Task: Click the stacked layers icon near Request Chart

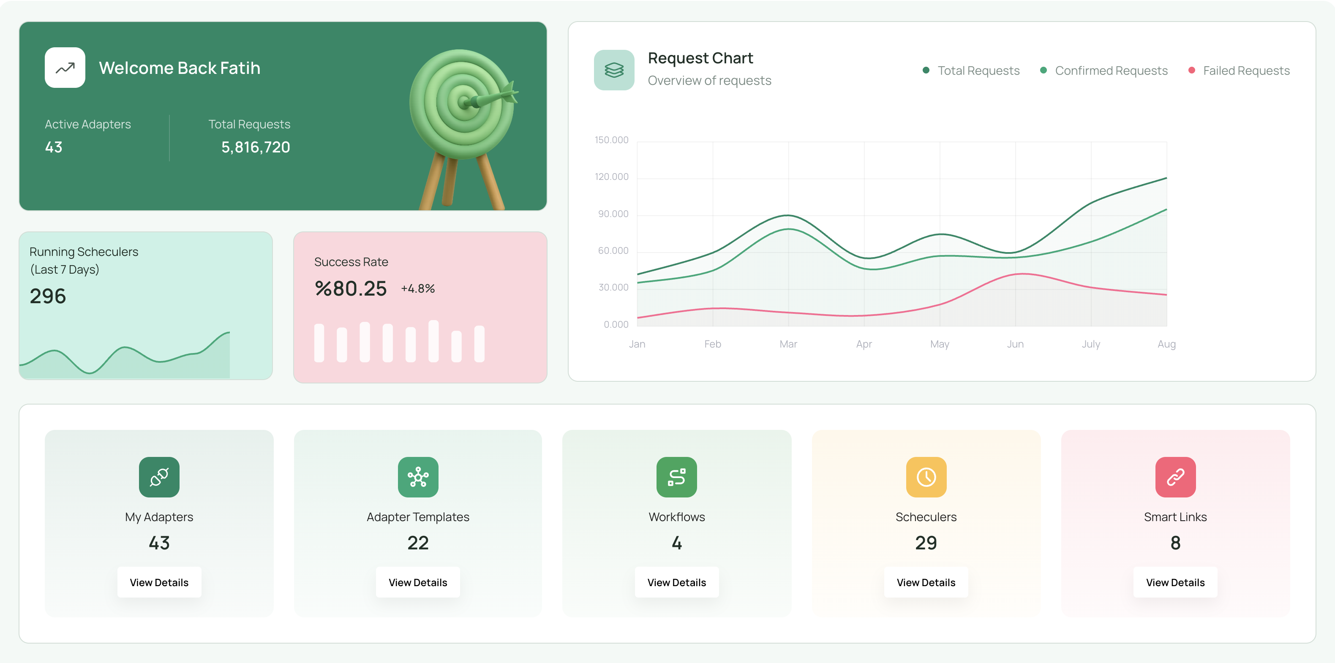Action: (613, 70)
